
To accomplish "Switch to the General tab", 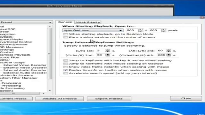I will (x=65, y=22).
